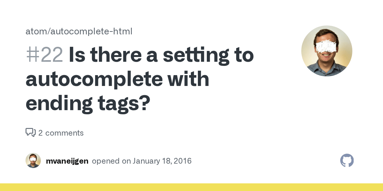Select the small mvaneijgen avatar
The image size is (383, 191).
click(x=33, y=160)
